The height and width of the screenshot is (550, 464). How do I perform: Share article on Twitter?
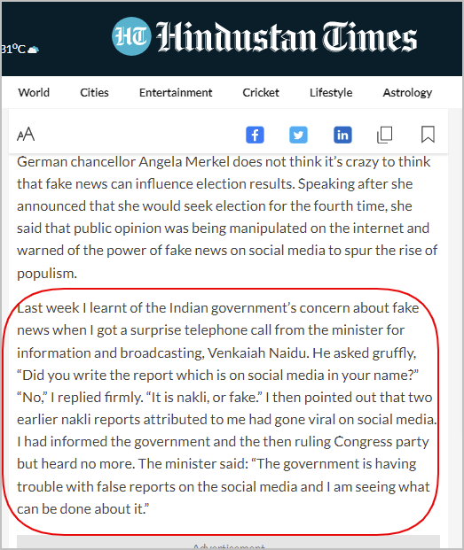point(298,135)
